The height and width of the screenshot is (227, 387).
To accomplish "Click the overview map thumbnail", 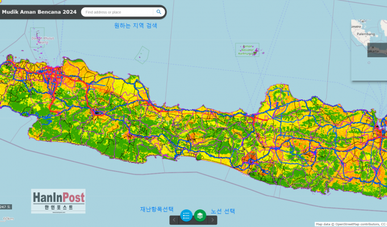I will click(368, 45).
